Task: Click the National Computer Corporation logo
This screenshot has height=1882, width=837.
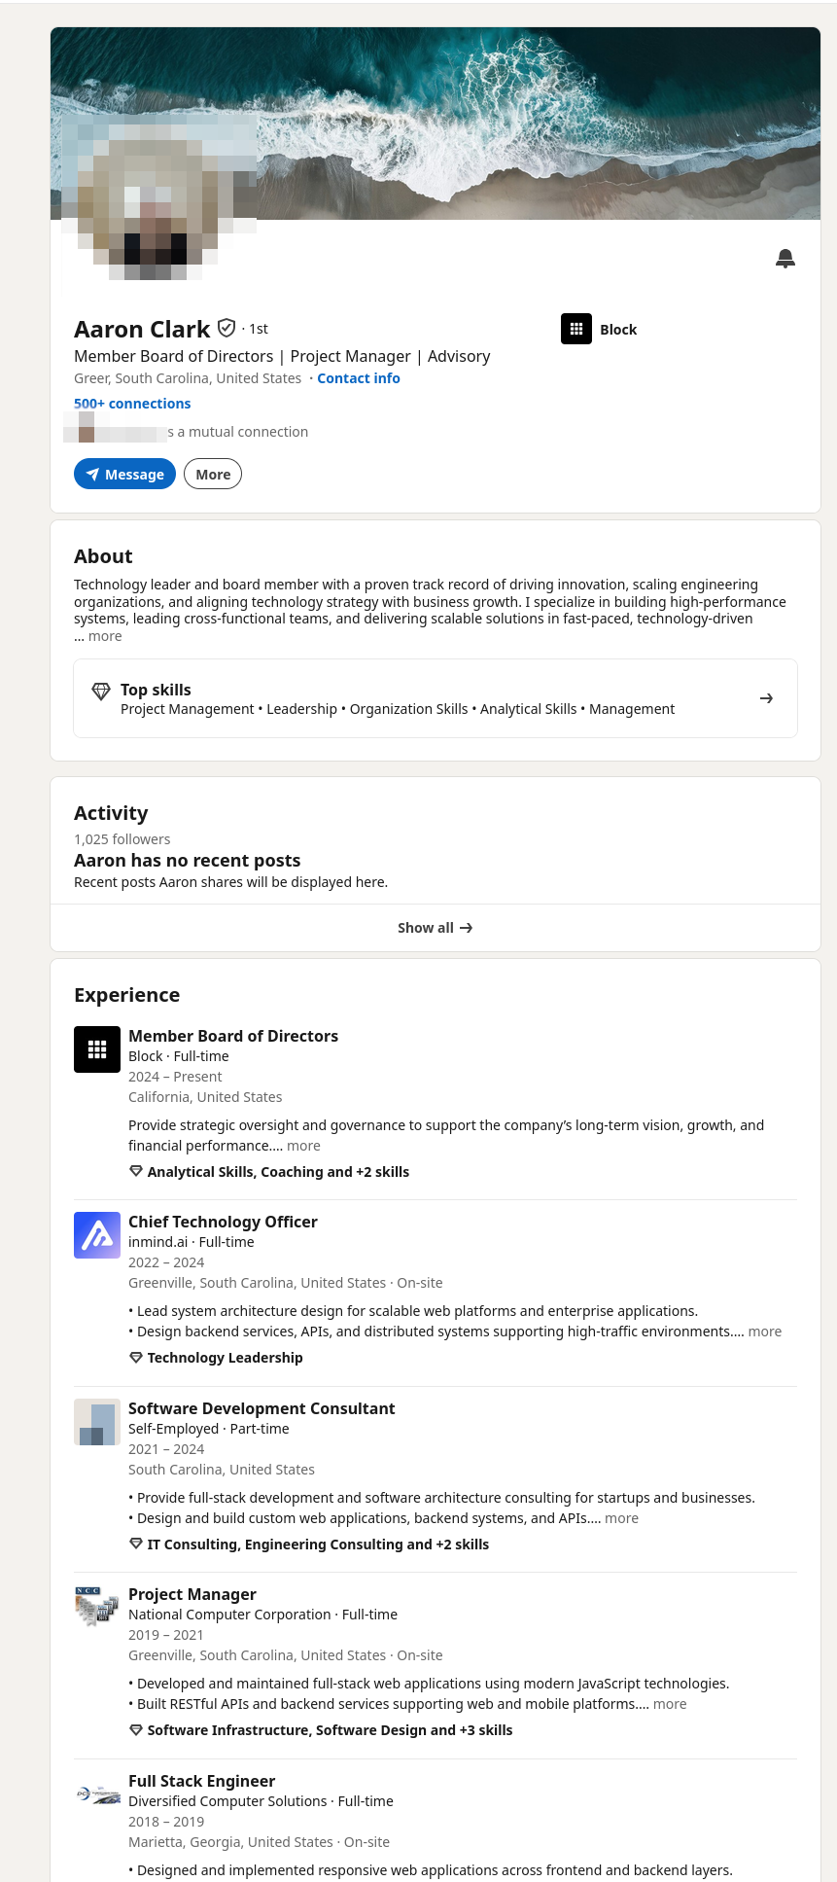Action: 97,1608
